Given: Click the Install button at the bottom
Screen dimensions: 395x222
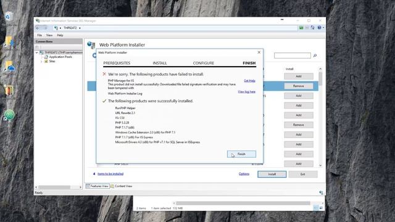Looking at the screenshot, I should pos(272,174).
